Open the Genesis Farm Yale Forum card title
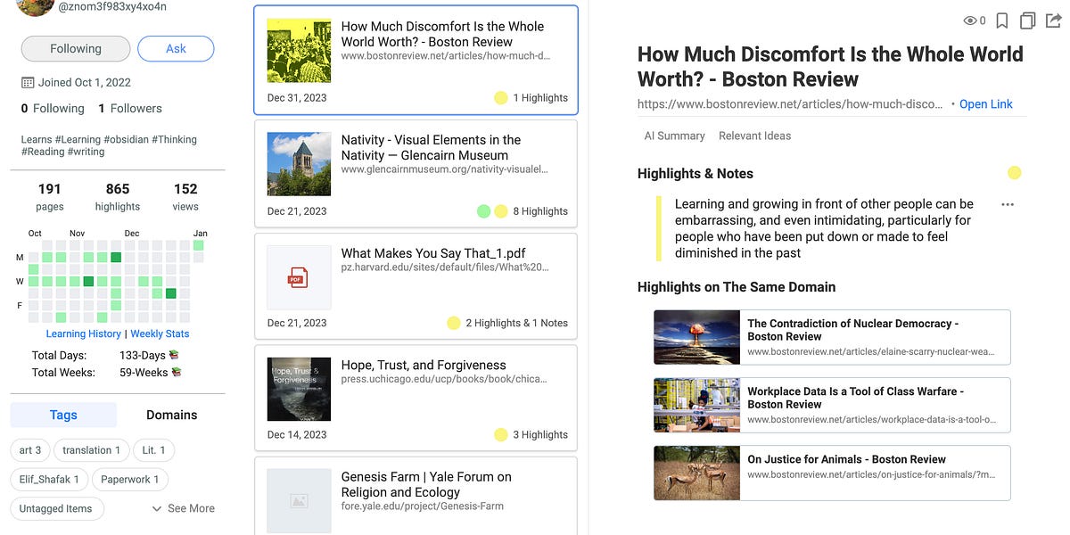This screenshot has width=1070, height=535. pyautogui.click(x=426, y=484)
